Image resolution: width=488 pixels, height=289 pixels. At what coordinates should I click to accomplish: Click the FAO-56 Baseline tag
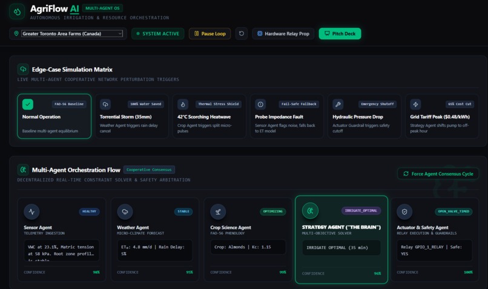[x=69, y=104]
